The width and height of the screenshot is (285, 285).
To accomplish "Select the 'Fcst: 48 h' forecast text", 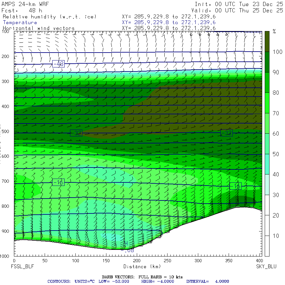I will [22, 10].
